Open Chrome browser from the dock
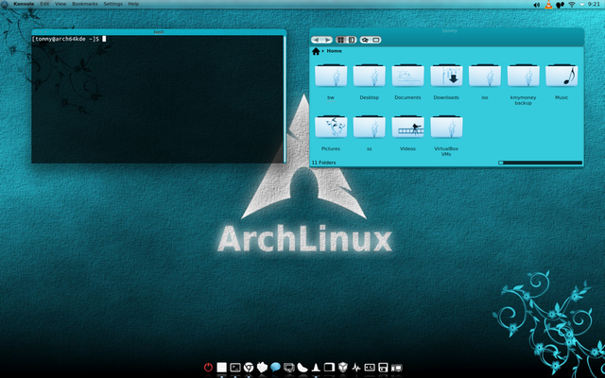Viewport: 605px width, 378px height. pos(249,368)
